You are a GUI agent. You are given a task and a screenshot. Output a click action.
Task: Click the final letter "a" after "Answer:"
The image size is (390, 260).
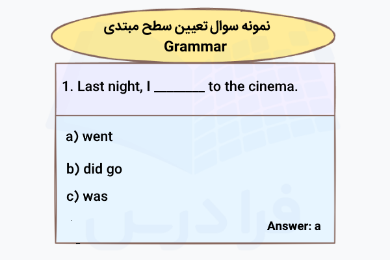[317, 227]
